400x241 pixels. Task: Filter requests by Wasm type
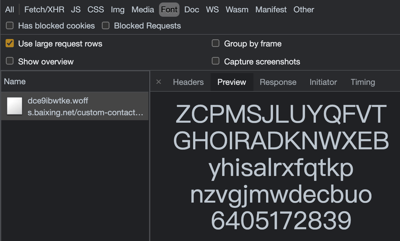click(x=237, y=10)
